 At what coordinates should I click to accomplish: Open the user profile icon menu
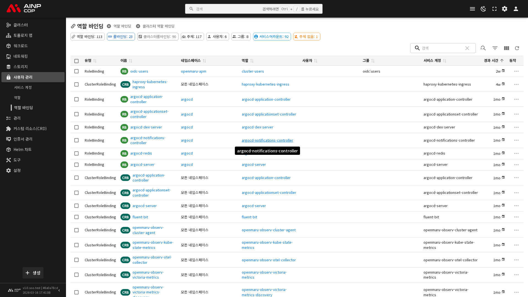516,9
